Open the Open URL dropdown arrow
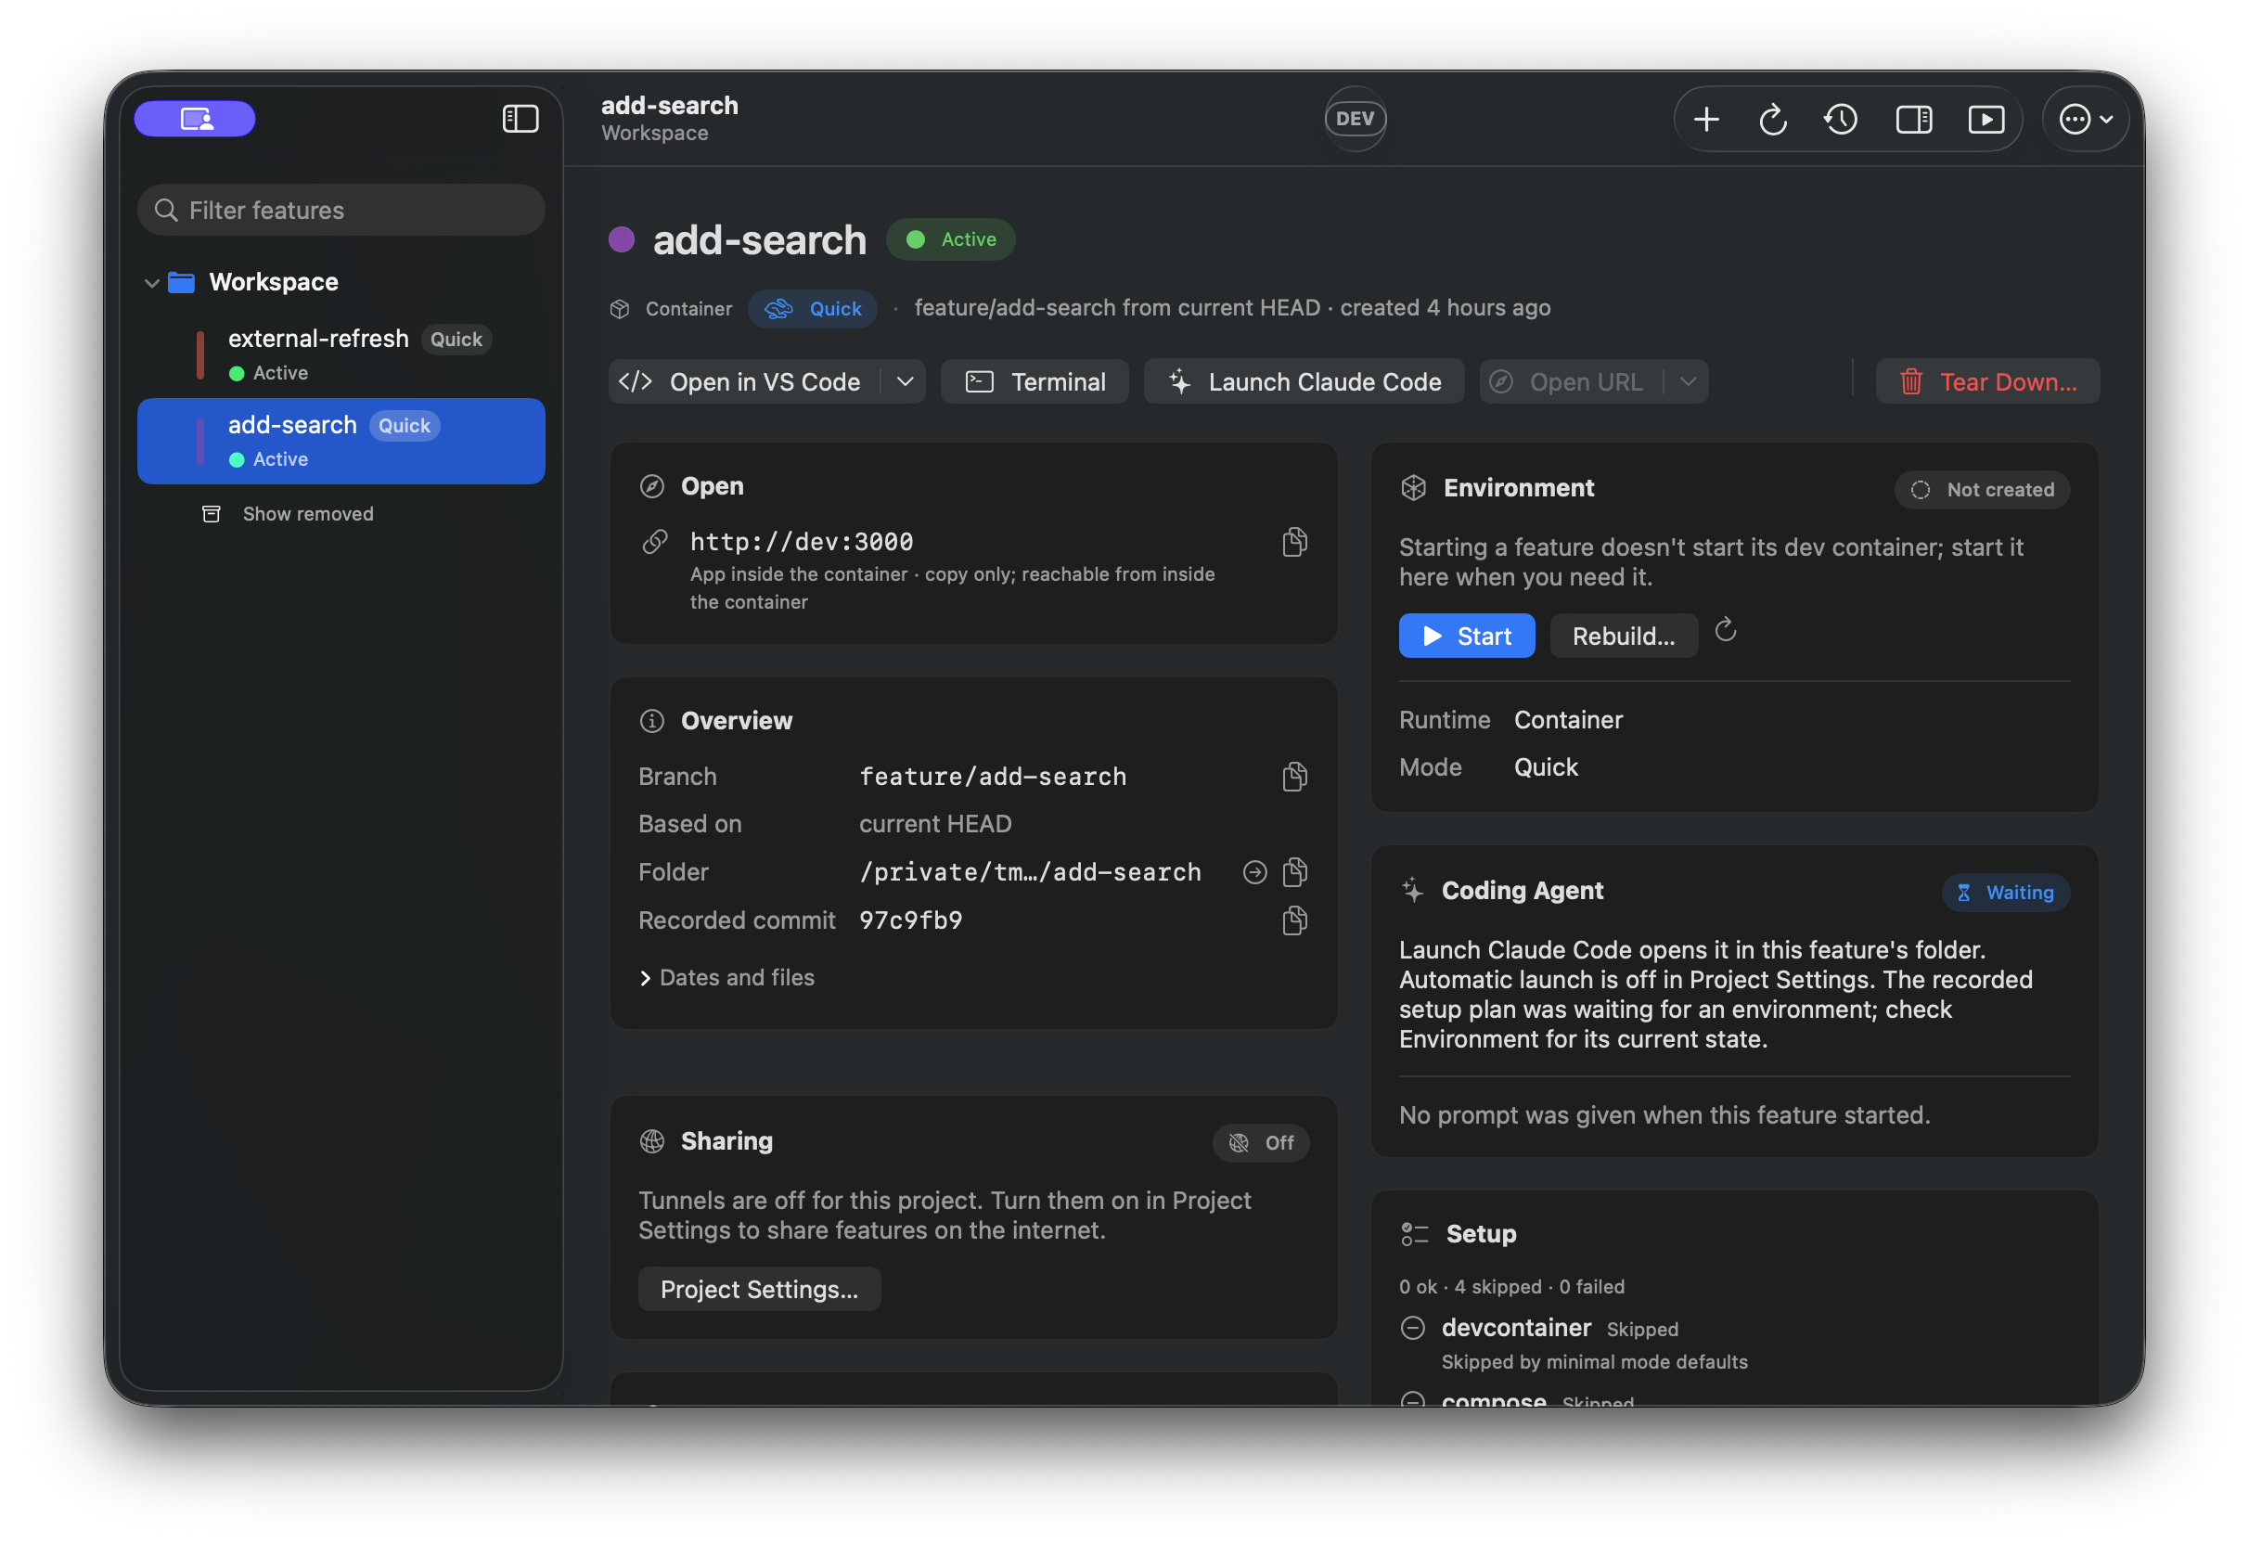The width and height of the screenshot is (2249, 1544). [x=1687, y=381]
